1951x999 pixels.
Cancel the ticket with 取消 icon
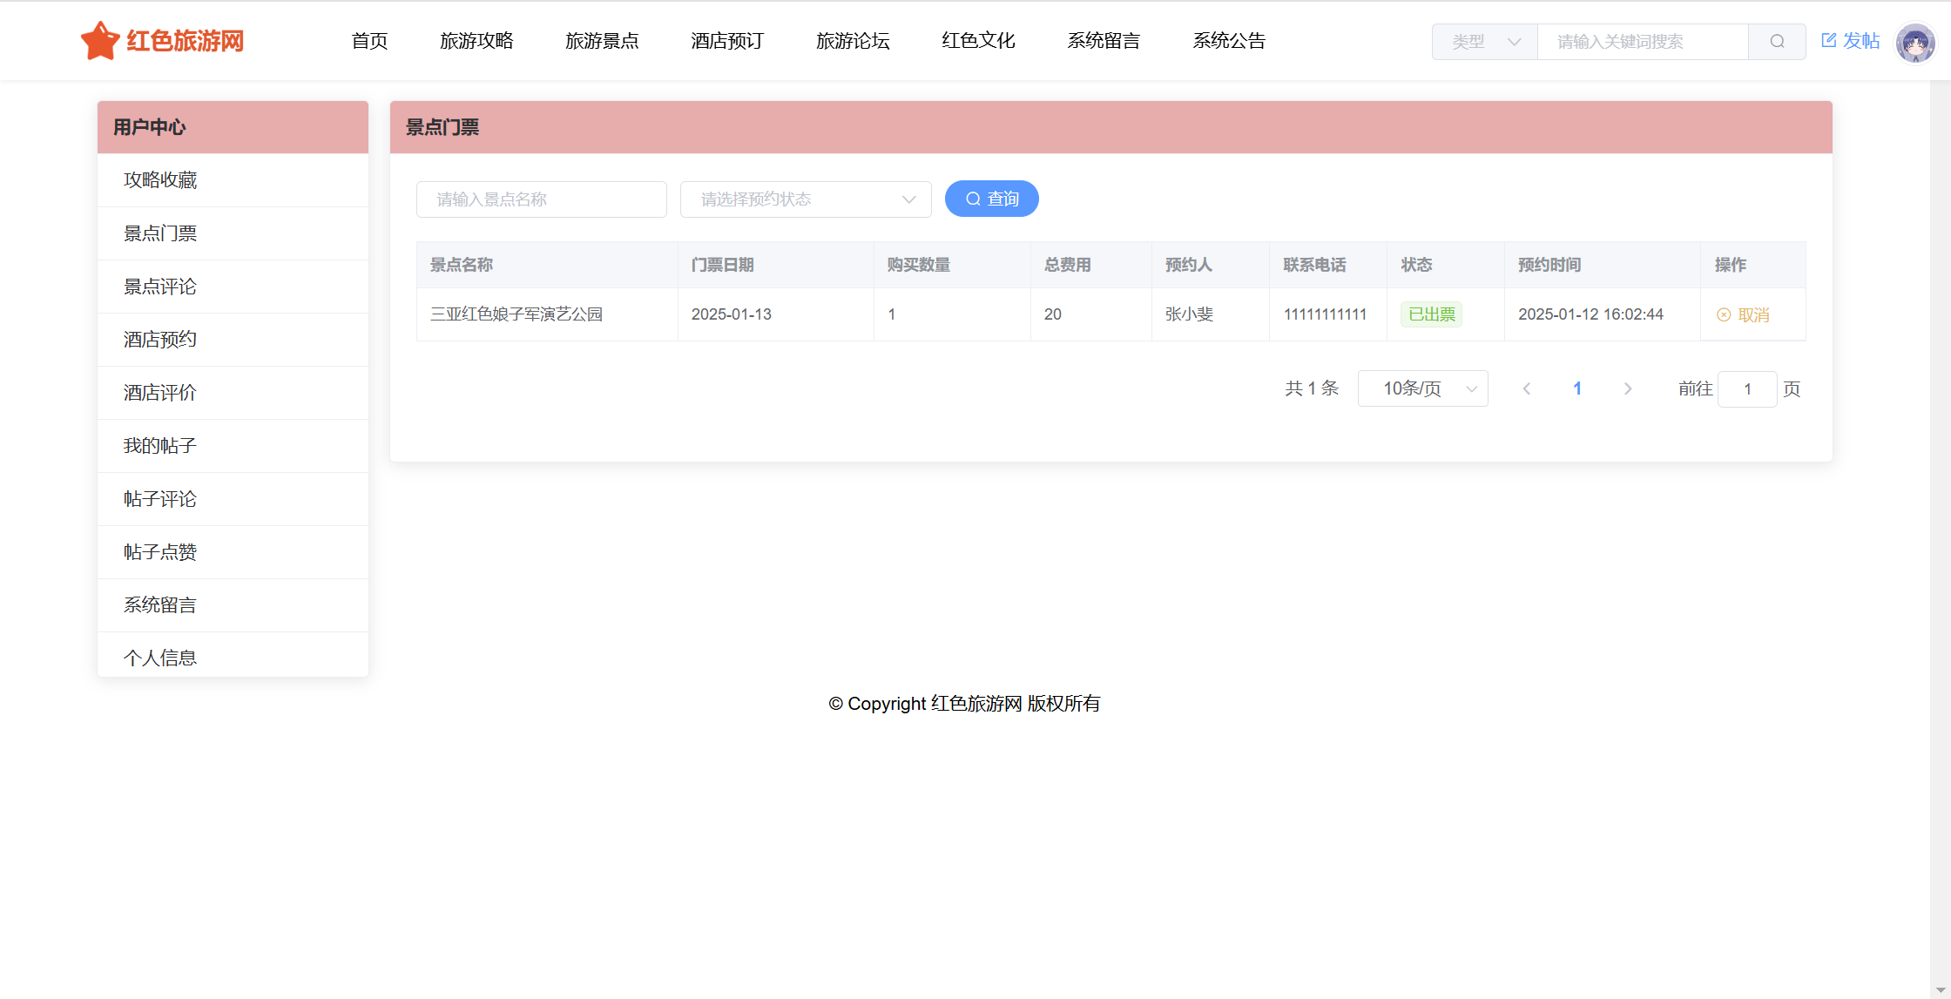point(1743,314)
